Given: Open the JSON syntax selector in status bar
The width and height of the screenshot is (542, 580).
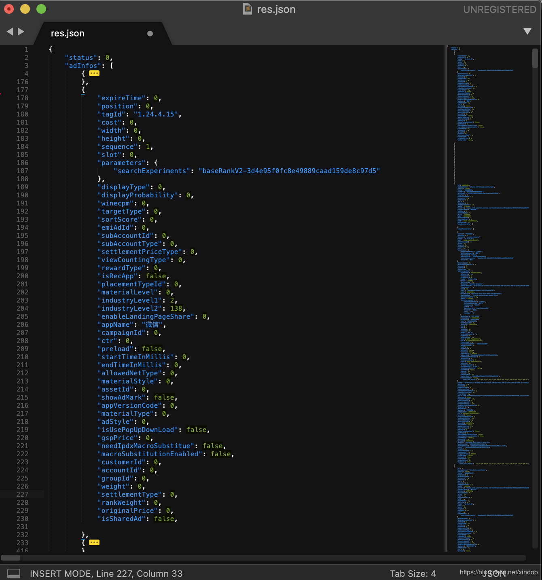Looking at the screenshot, I should (x=494, y=574).
